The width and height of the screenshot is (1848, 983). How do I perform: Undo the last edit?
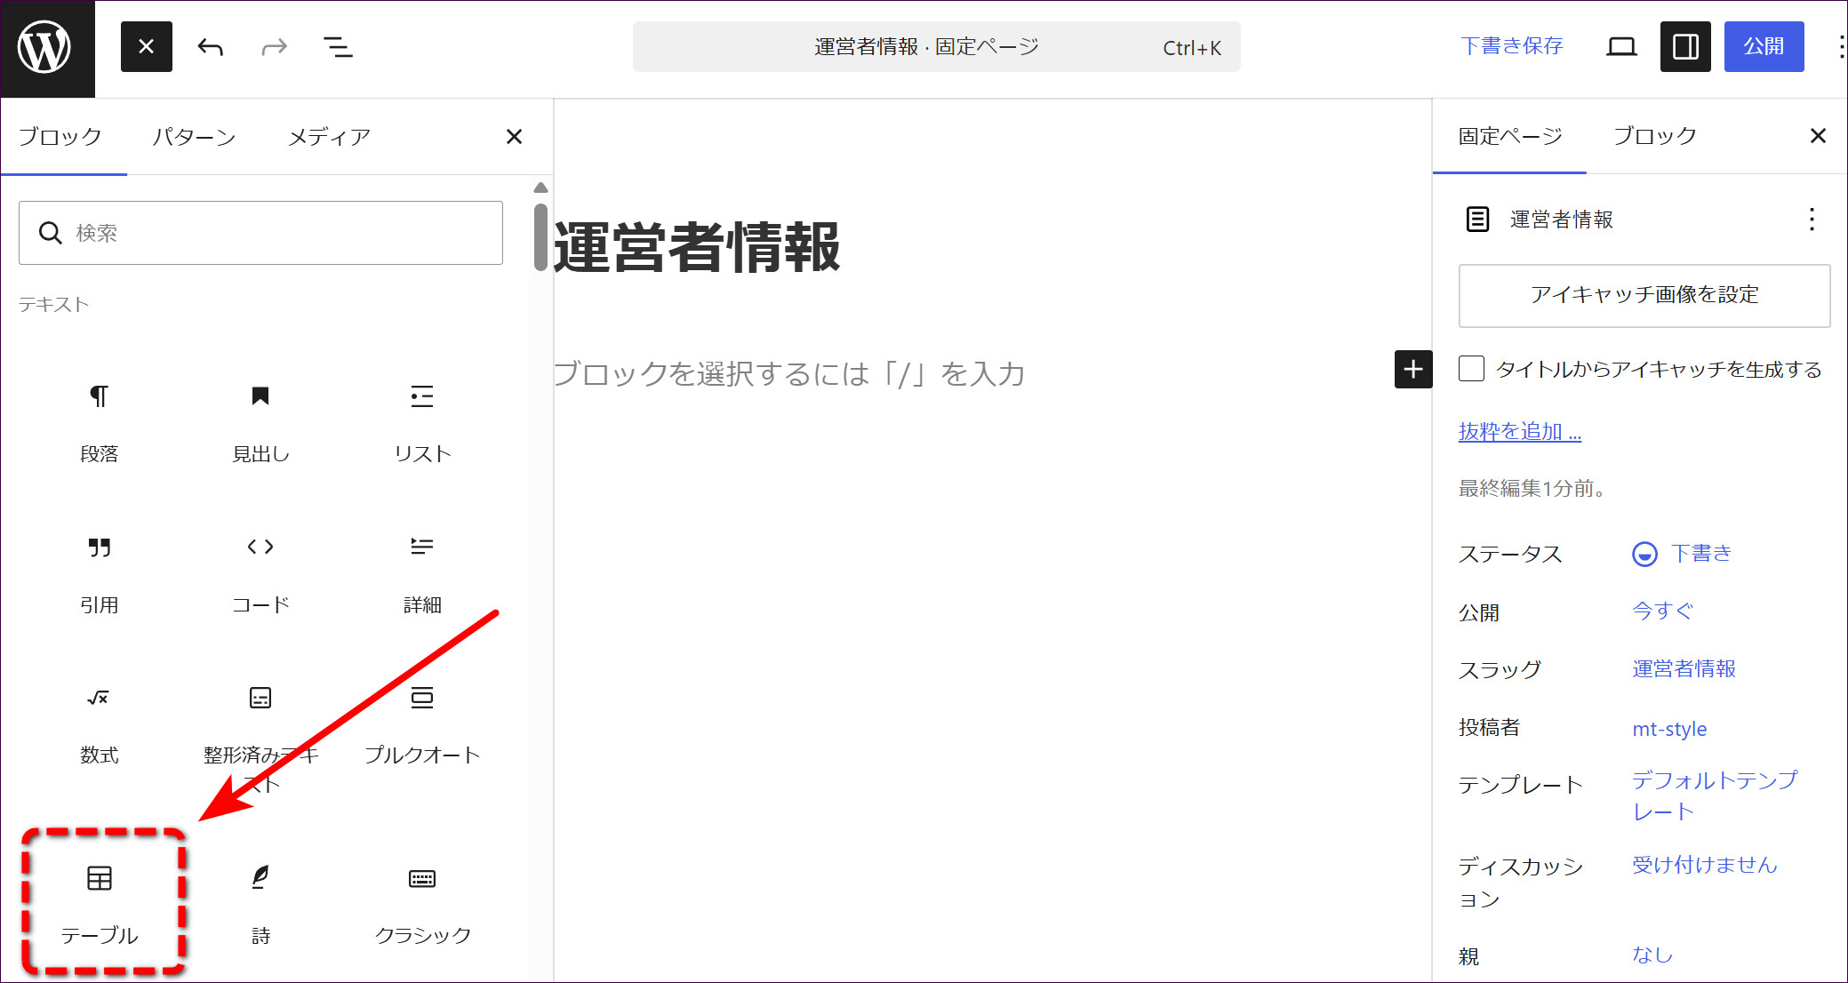[x=211, y=47]
